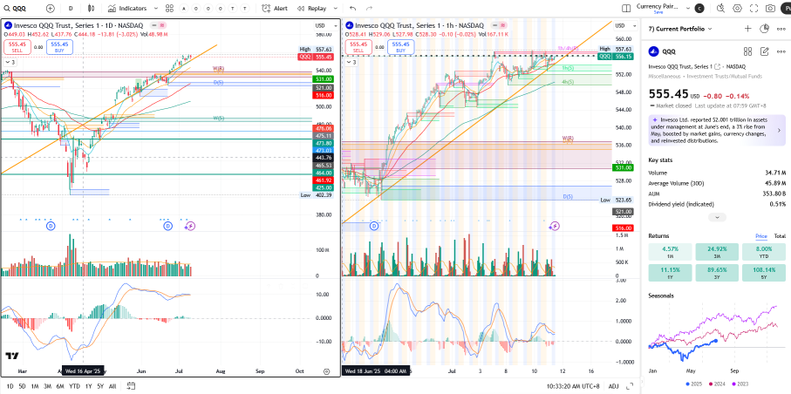
Task: Toggle the 2025 series in the Seasonals legend
Action: 695,384
